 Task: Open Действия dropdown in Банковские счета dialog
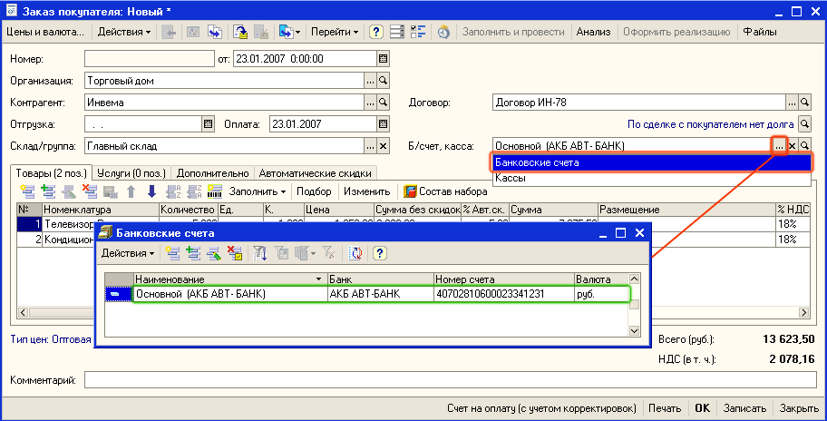click(x=128, y=253)
